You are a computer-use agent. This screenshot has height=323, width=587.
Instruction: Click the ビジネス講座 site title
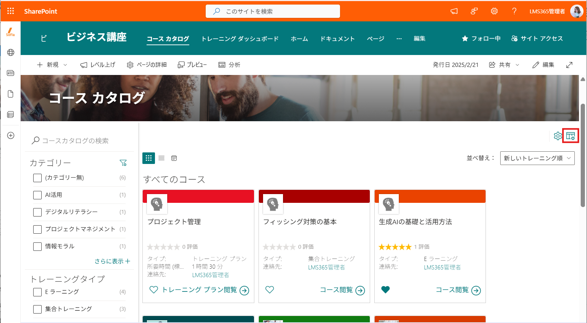coord(97,37)
